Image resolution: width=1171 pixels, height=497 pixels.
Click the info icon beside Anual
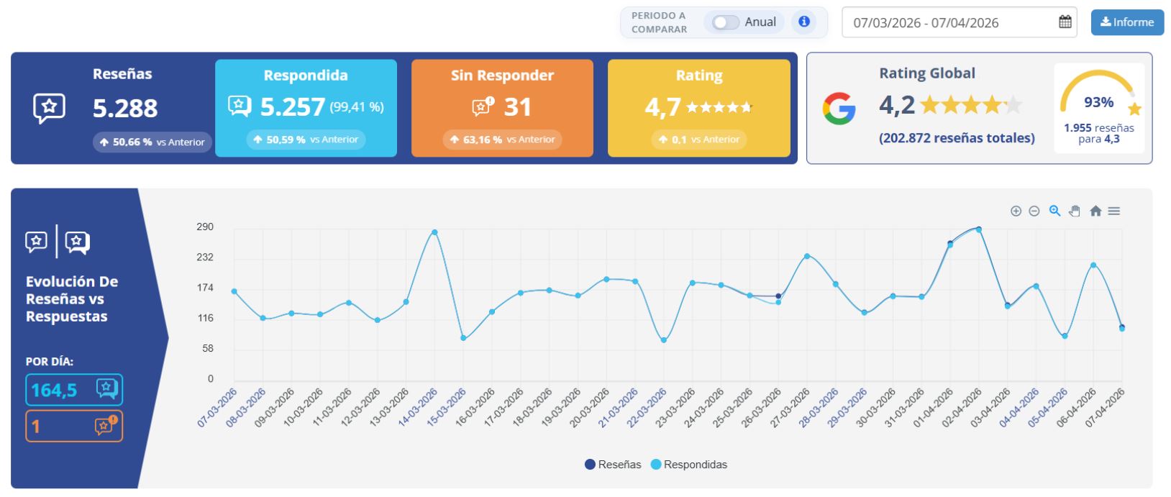point(804,22)
